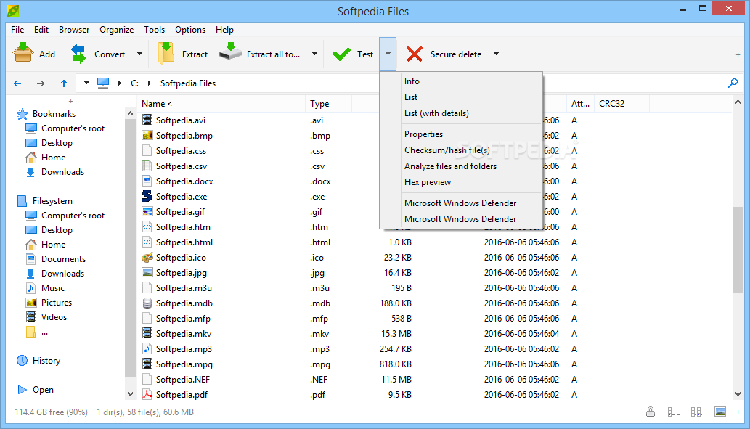750x429 pixels.
Task: Open the Convert dropdown arrow
Action: coord(139,54)
